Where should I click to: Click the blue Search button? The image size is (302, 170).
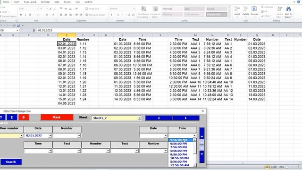tap(11, 162)
